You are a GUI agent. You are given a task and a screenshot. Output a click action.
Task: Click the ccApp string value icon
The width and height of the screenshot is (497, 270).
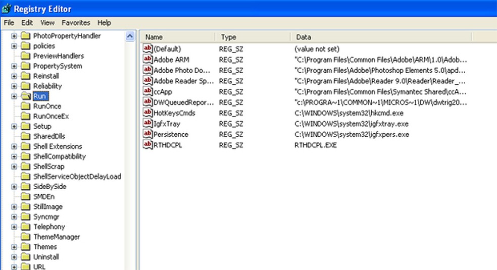(x=147, y=91)
